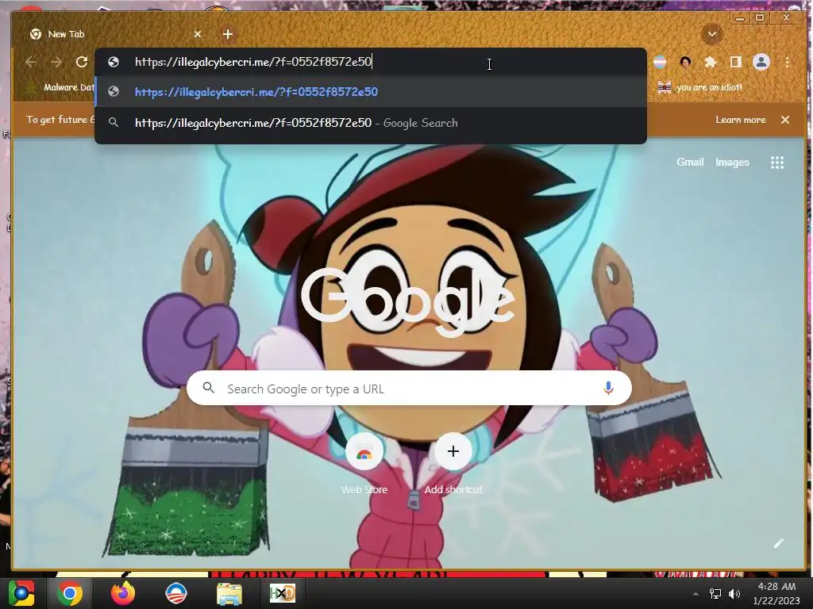Reload the page with the refresh icon
The height and width of the screenshot is (609, 813).
82,62
